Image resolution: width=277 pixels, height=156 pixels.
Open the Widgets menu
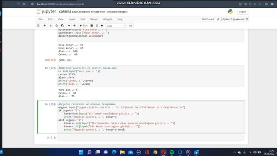pyautogui.click(x=107, y=19)
